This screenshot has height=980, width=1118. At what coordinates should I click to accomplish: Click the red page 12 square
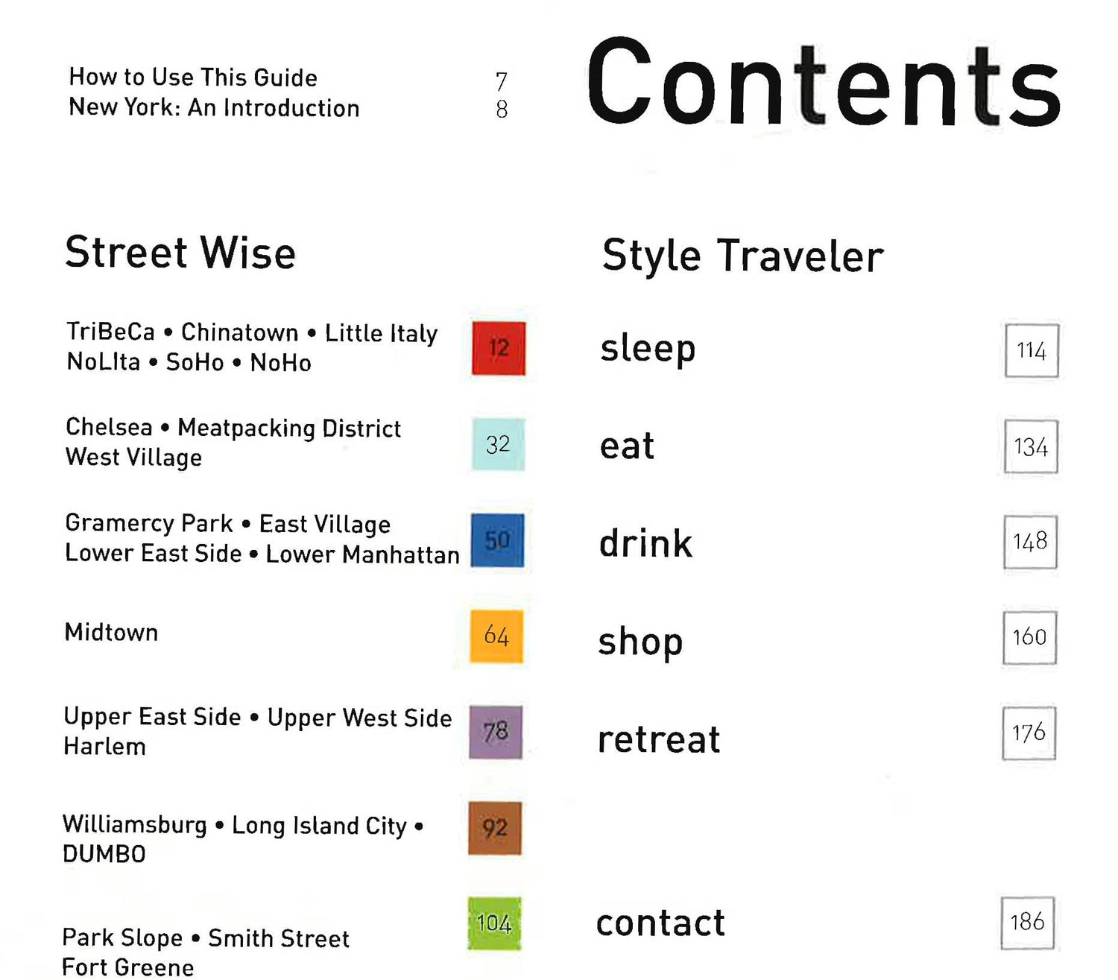coord(499,348)
